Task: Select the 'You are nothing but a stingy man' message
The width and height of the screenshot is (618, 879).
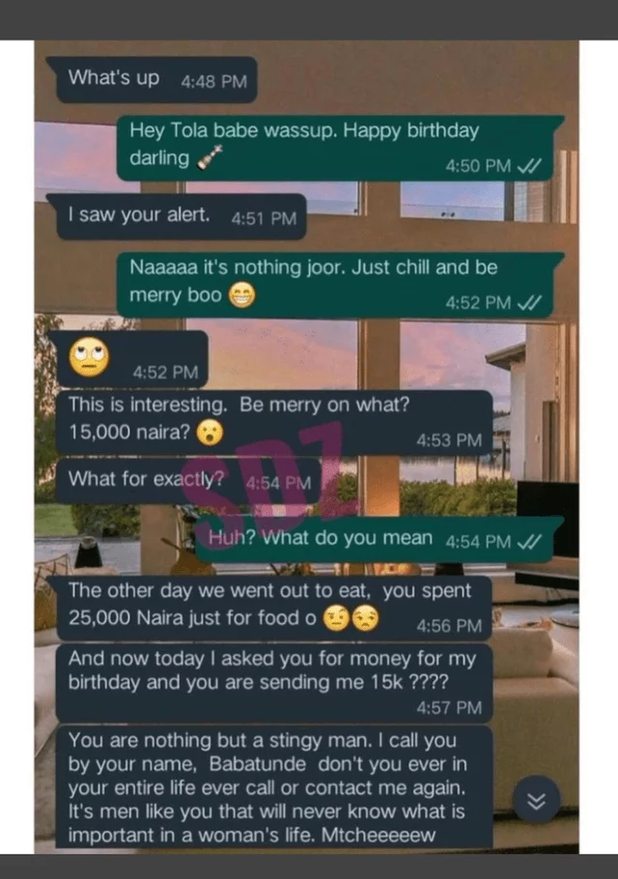Action: click(274, 787)
